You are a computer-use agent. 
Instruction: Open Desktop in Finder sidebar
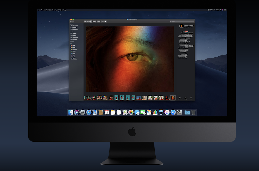pos(74,28)
